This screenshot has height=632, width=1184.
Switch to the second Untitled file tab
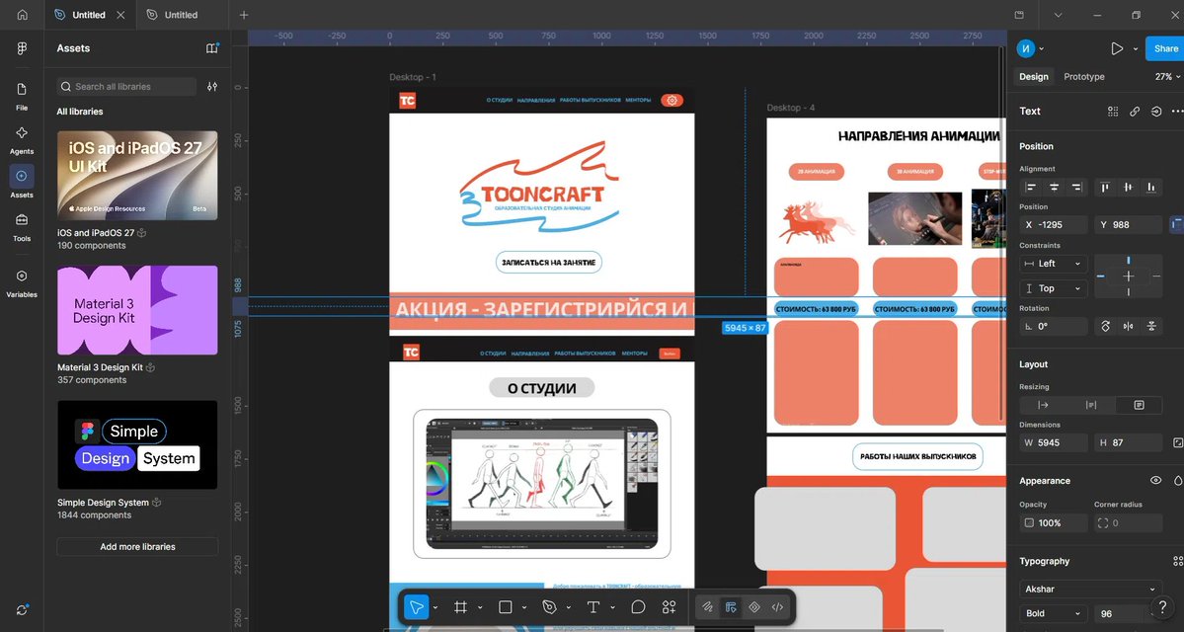(x=182, y=15)
